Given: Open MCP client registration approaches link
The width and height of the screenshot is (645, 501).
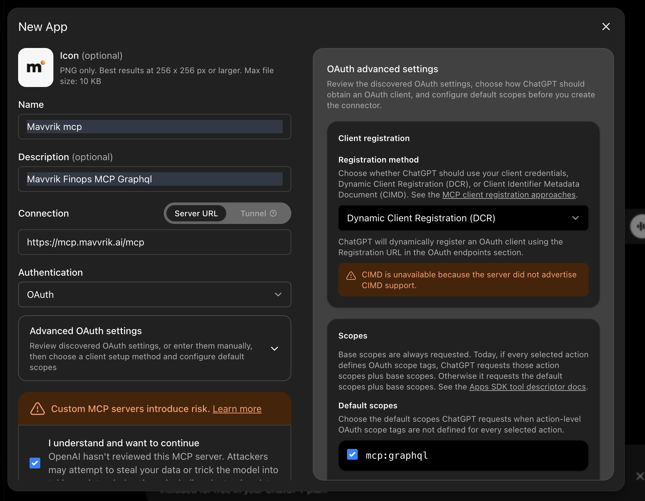Looking at the screenshot, I should click(x=509, y=195).
